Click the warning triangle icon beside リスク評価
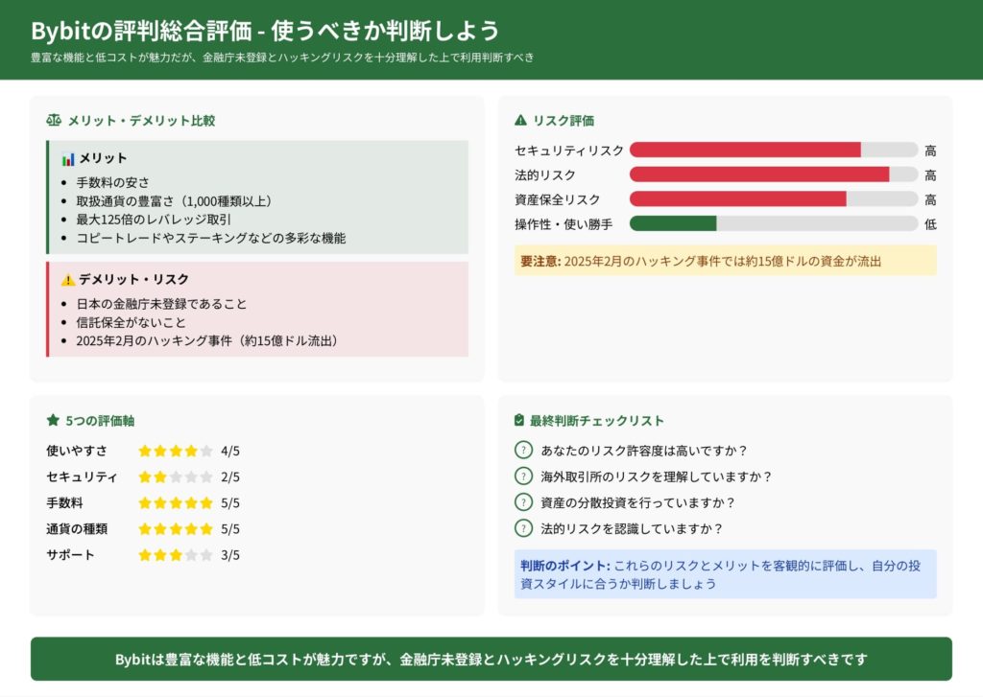The image size is (983, 697). [x=521, y=121]
